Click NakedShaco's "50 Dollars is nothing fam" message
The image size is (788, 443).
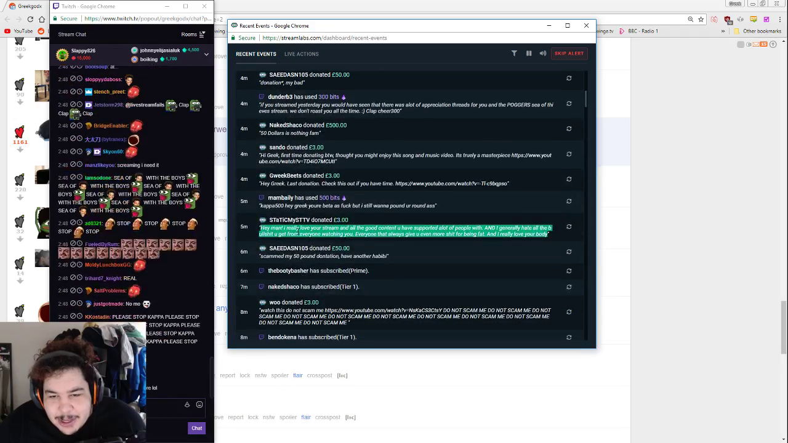click(x=290, y=133)
